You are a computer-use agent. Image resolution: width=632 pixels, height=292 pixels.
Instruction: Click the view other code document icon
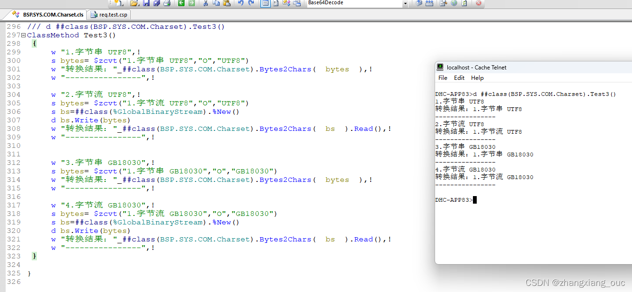point(276,3)
